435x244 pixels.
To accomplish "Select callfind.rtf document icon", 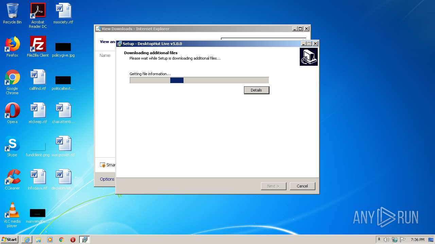I will [38, 80].
